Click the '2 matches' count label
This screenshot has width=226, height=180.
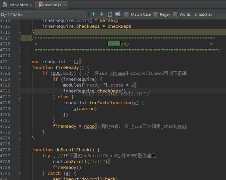[203, 14]
